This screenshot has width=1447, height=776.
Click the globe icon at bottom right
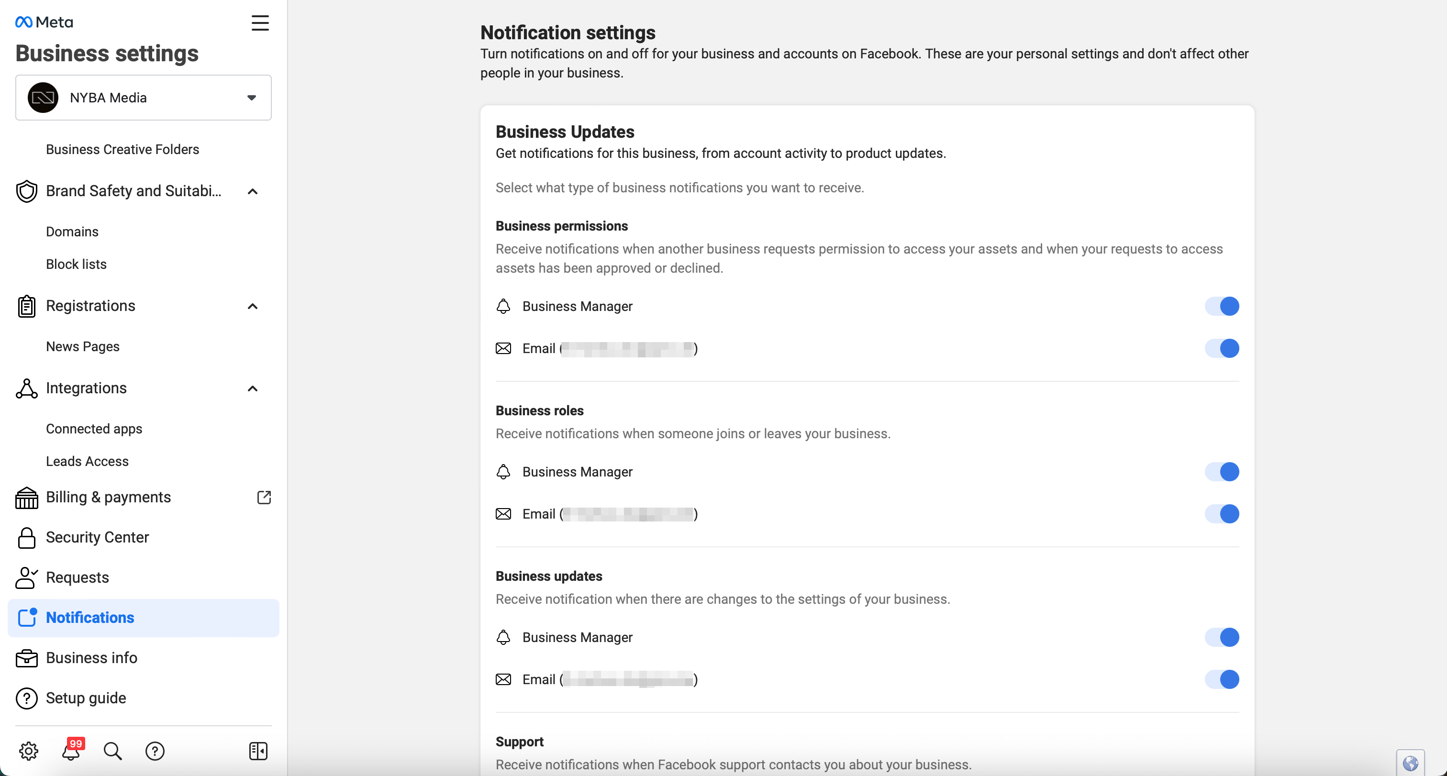point(1411,763)
